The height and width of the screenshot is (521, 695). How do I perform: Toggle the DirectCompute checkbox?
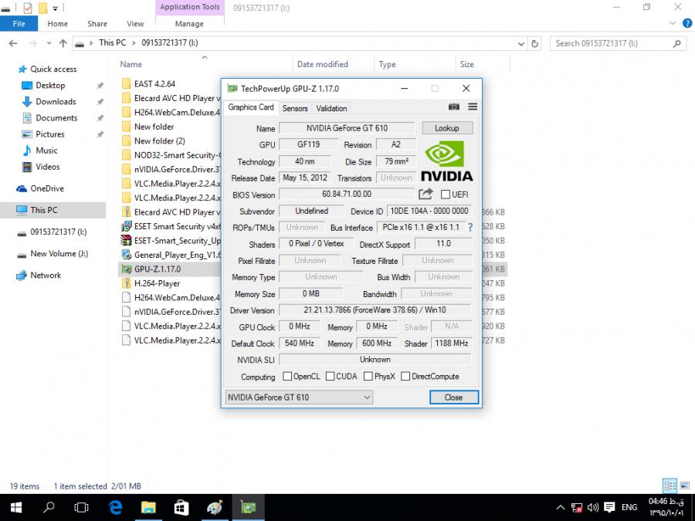(x=405, y=376)
